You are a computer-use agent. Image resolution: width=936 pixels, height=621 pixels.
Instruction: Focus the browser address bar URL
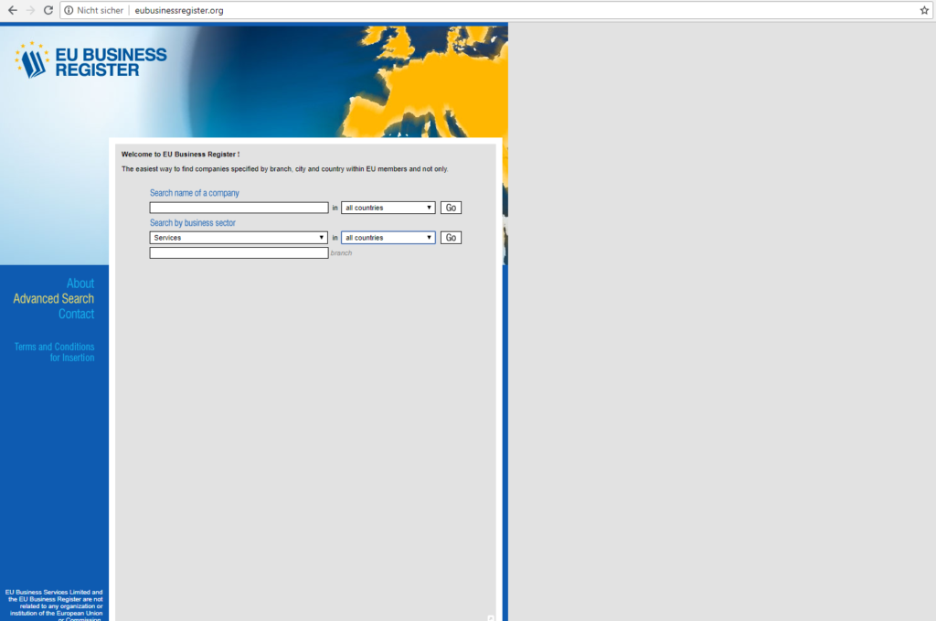179,10
